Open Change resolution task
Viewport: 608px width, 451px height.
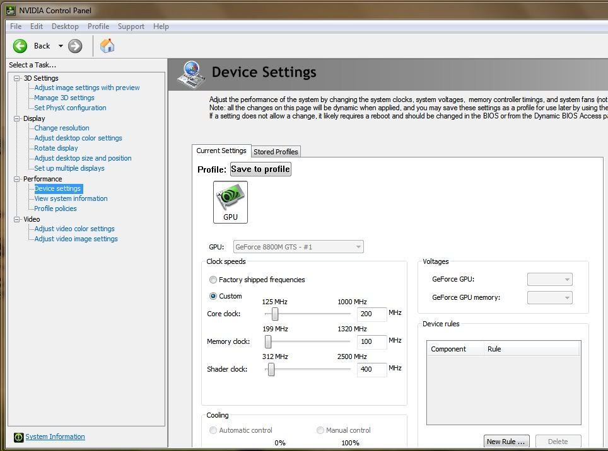click(x=62, y=128)
